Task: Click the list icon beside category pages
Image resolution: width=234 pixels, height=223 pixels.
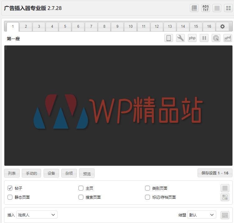Action: pos(225,188)
